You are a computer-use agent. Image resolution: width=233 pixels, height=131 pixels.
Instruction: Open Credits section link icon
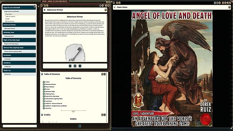42,115
